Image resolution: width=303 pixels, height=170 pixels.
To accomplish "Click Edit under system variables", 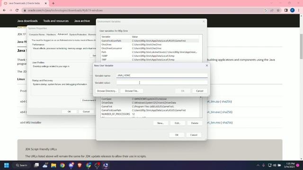I will [x=178, y=123].
